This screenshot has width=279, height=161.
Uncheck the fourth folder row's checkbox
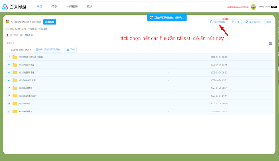click(x=9, y=80)
